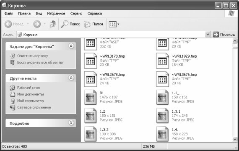Click the My Documents folder icon
The height and width of the screenshot is (151, 239).
pyautogui.click(x=12, y=94)
